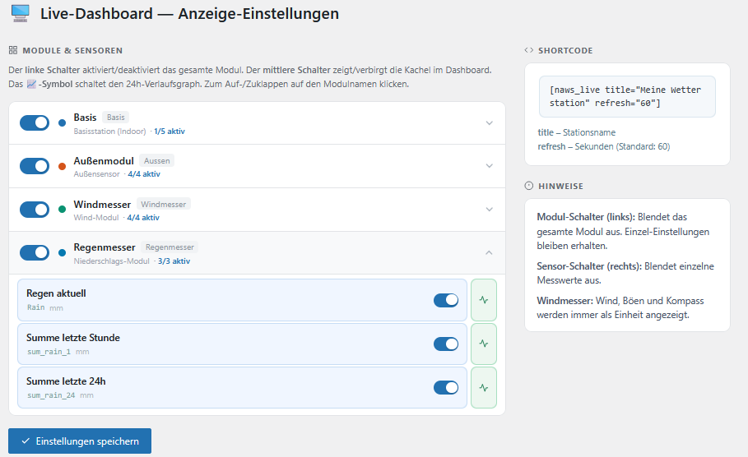Switch off the Windmesser module toggle
The height and width of the screenshot is (457, 748).
coord(35,210)
